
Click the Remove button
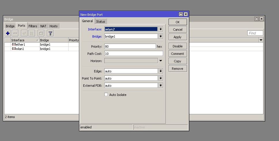point(178,68)
